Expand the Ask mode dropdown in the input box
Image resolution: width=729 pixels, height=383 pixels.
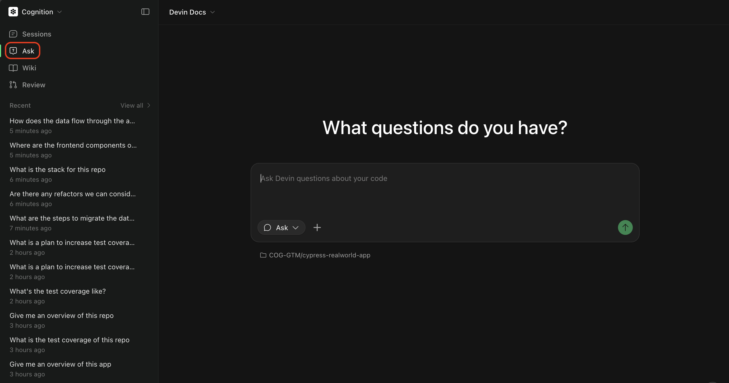296,227
